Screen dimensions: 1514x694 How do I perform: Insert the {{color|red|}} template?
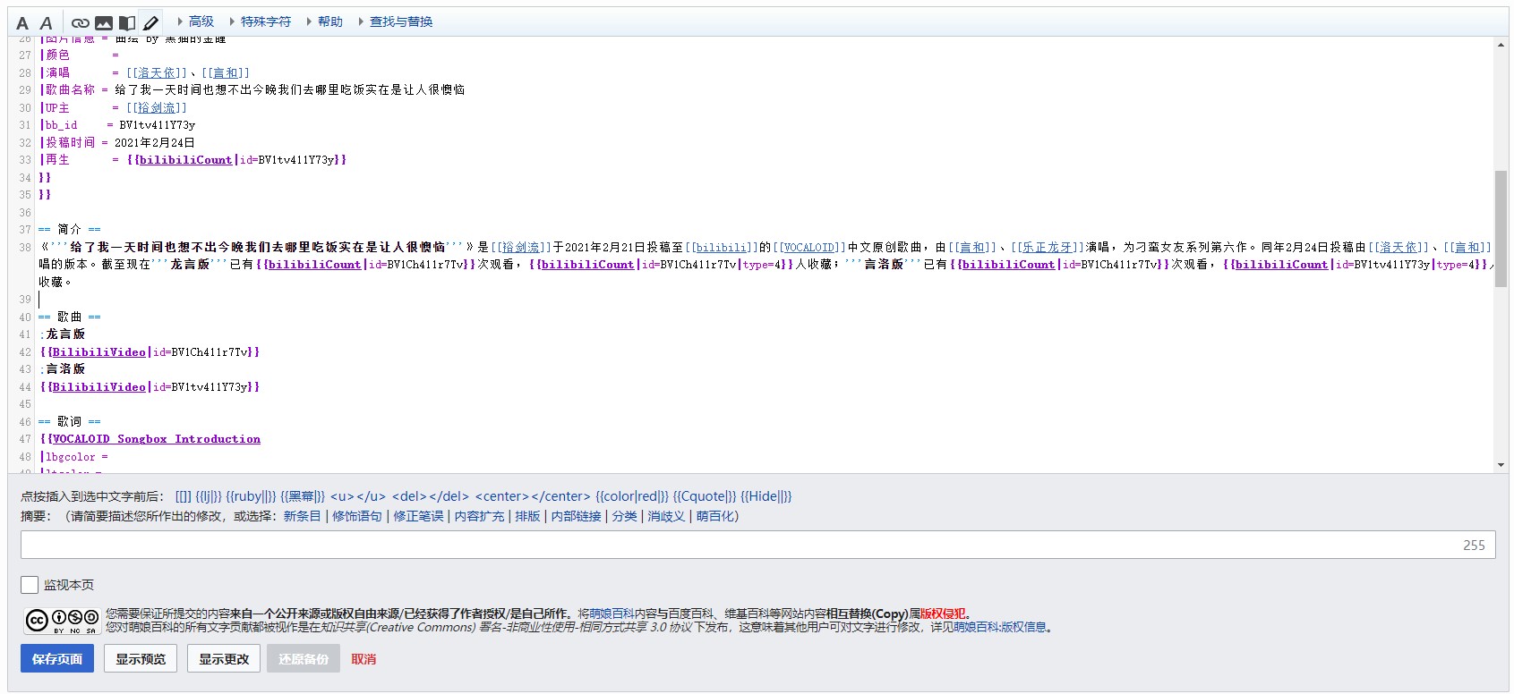632,496
